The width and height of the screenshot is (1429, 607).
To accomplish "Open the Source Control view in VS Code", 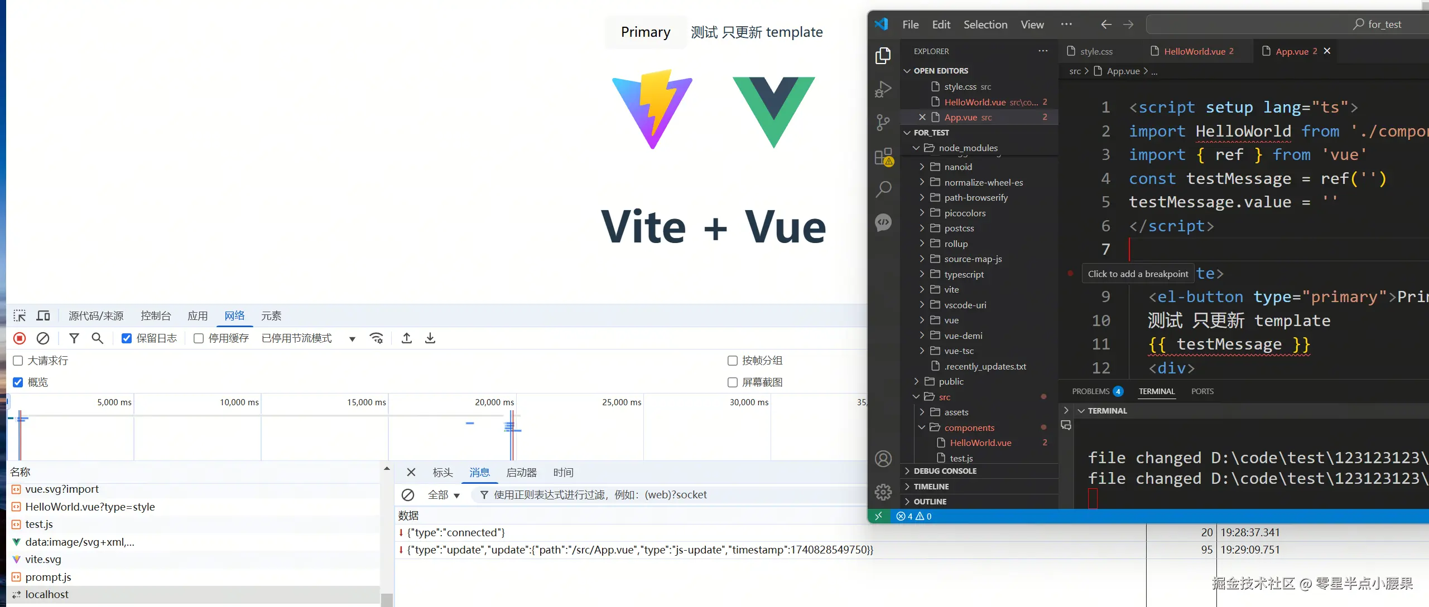I will coord(883,122).
